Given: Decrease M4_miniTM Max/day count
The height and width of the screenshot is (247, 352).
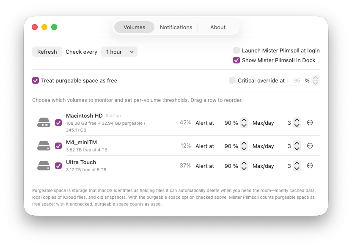Looking at the screenshot, I should point(297,149).
